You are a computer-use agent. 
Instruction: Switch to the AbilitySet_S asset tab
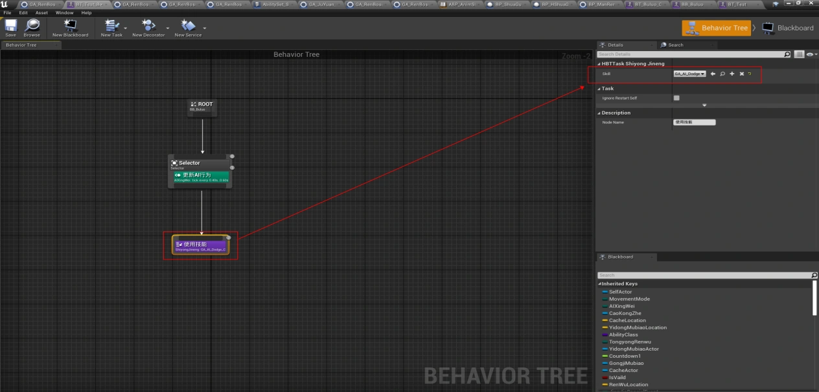click(x=274, y=4)
